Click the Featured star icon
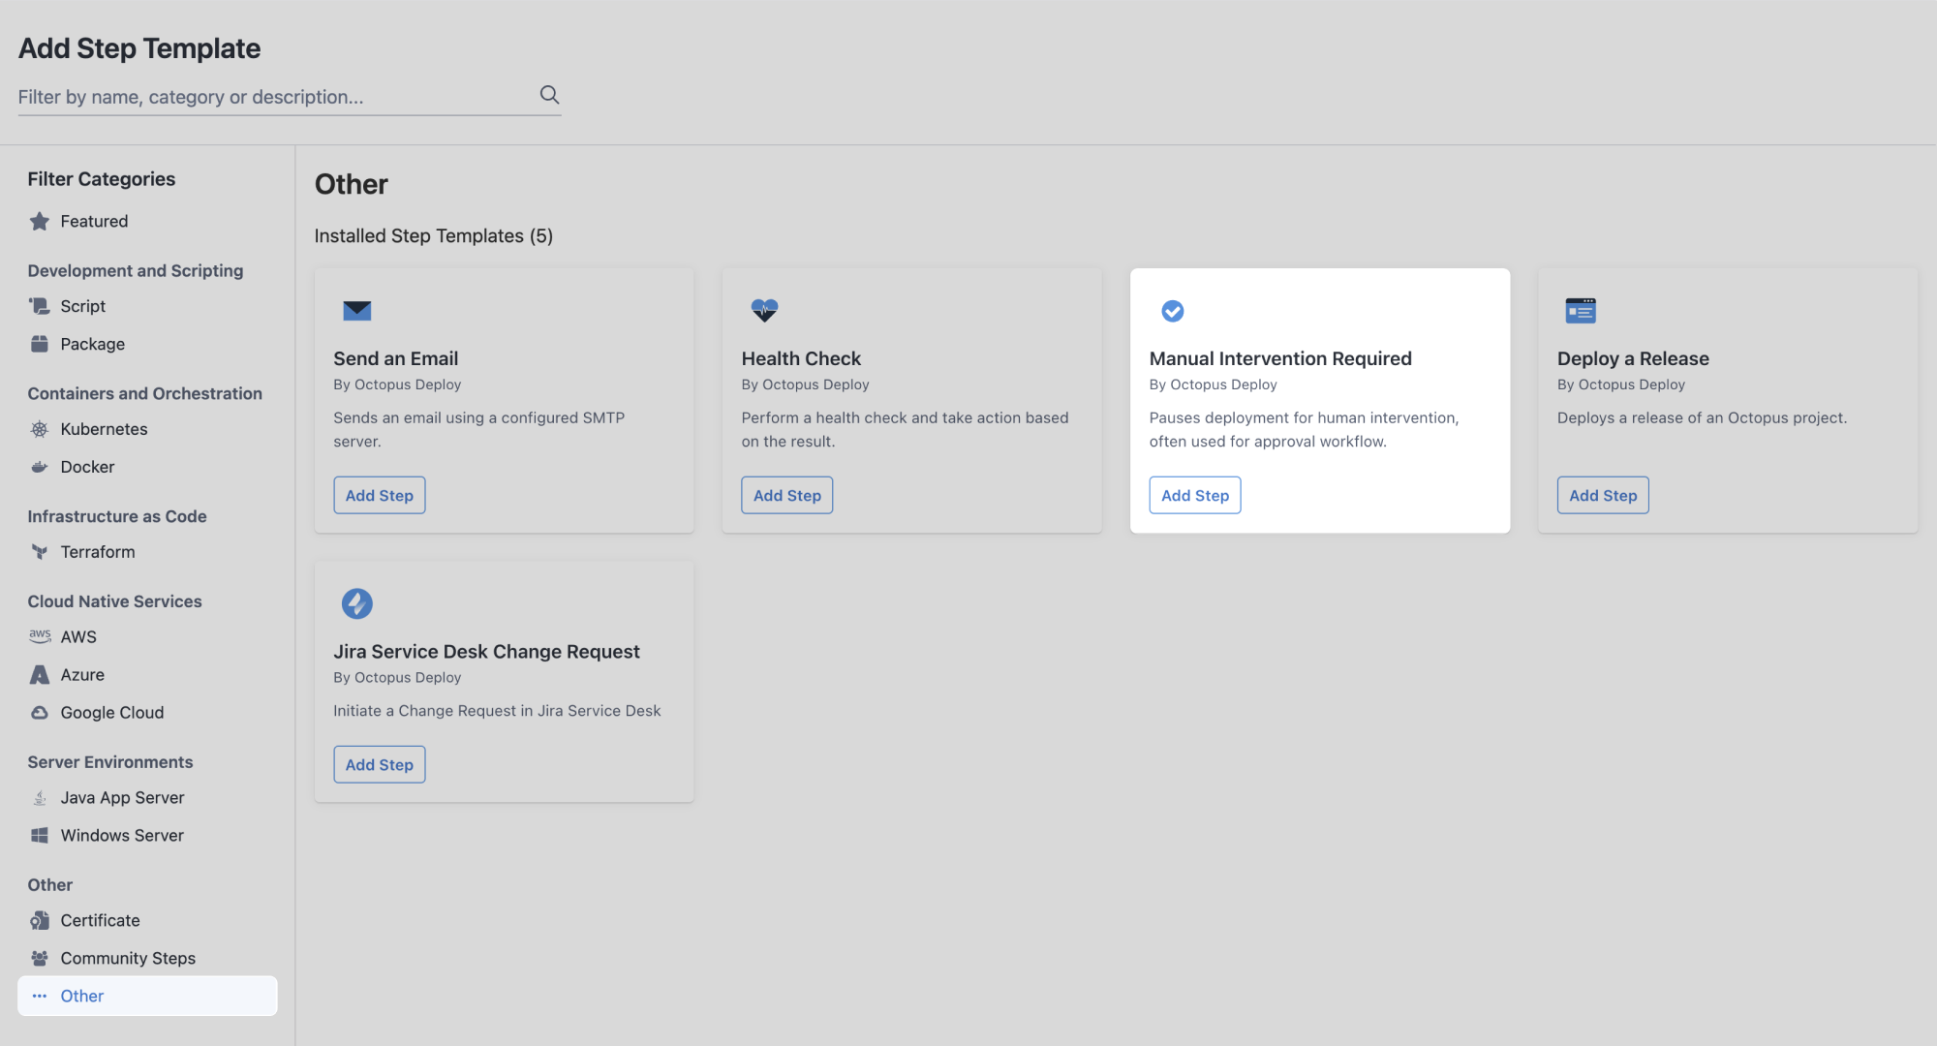 [x=40, y=222]
